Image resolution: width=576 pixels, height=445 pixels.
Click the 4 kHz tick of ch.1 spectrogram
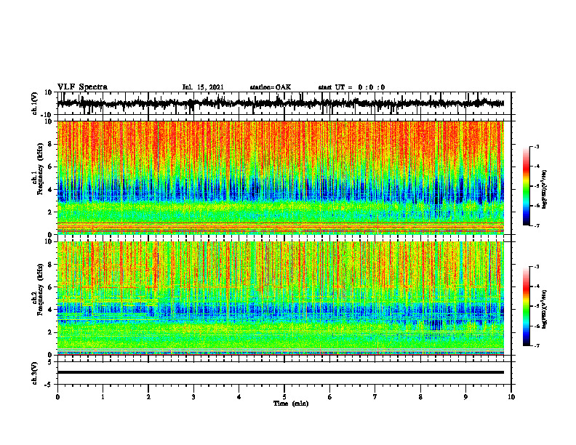tap(51, 190)
